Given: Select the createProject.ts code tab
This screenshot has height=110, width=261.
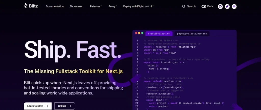Looking at the screenshot, I should [159, 34].
